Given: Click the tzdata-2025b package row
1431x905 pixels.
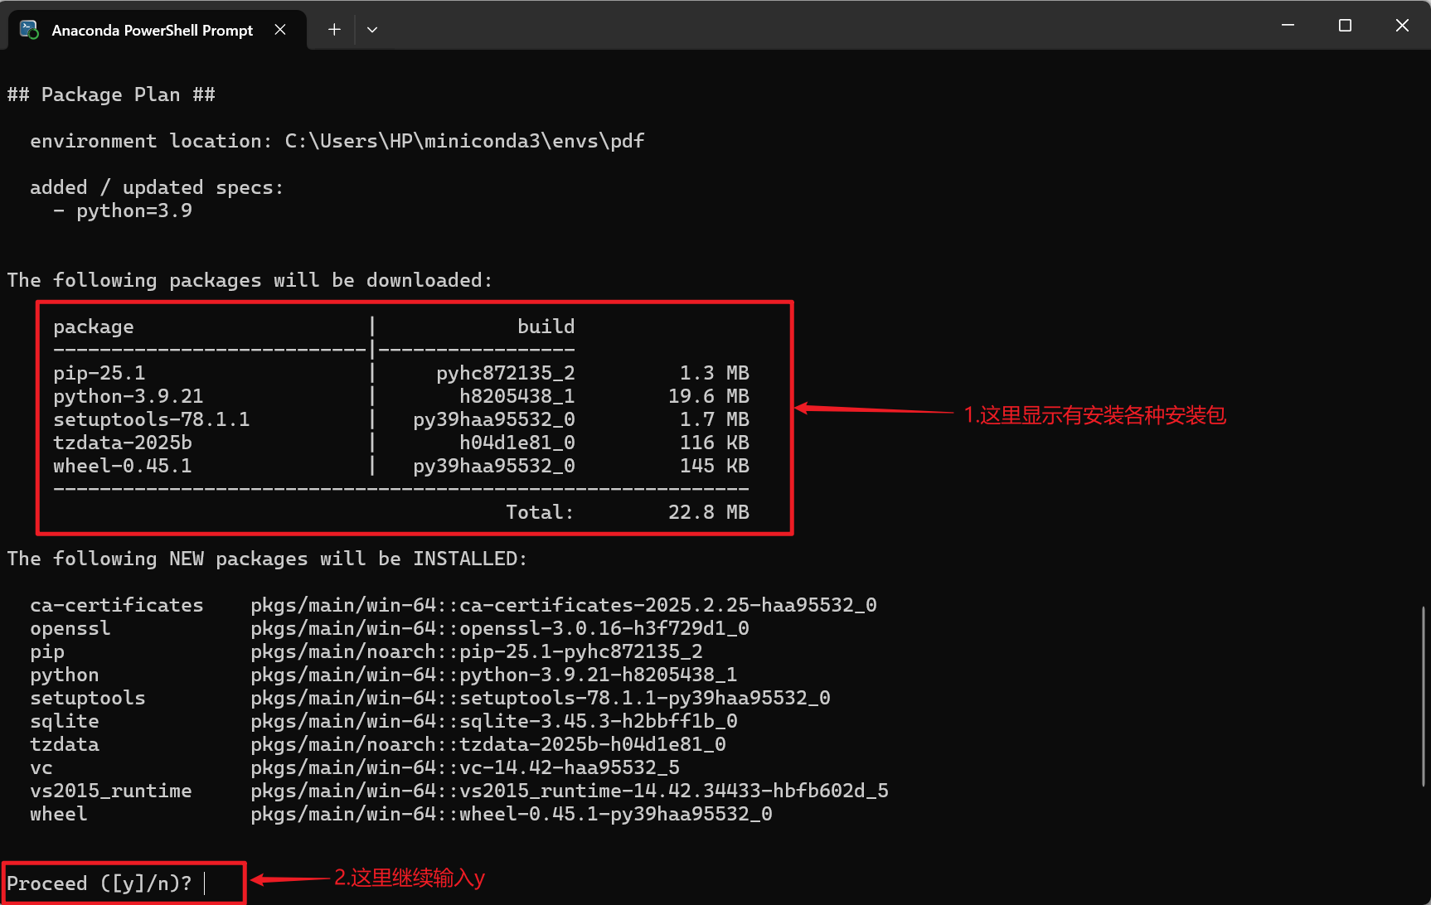Looking at the screenshot, I should 401,443.
